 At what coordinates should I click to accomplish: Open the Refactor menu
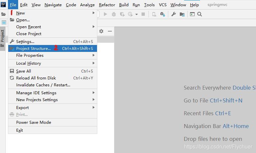pos(107,5)
